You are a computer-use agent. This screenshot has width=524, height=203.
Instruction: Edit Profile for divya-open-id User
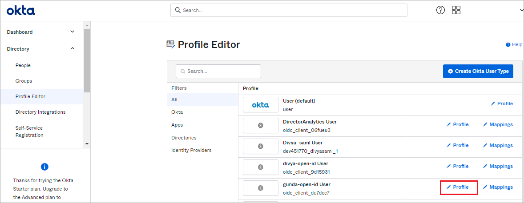457,166
